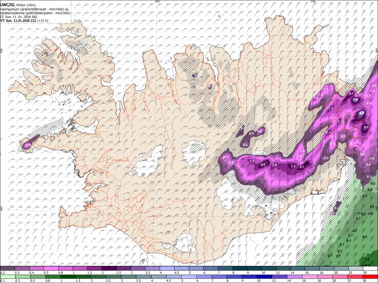Click the 2.0 snowfall value on the map

tap(274, 165)
